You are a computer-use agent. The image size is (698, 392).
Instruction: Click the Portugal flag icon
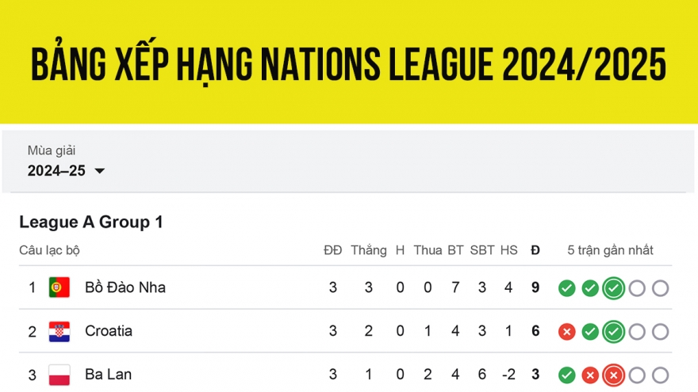(x=59, y=287)
